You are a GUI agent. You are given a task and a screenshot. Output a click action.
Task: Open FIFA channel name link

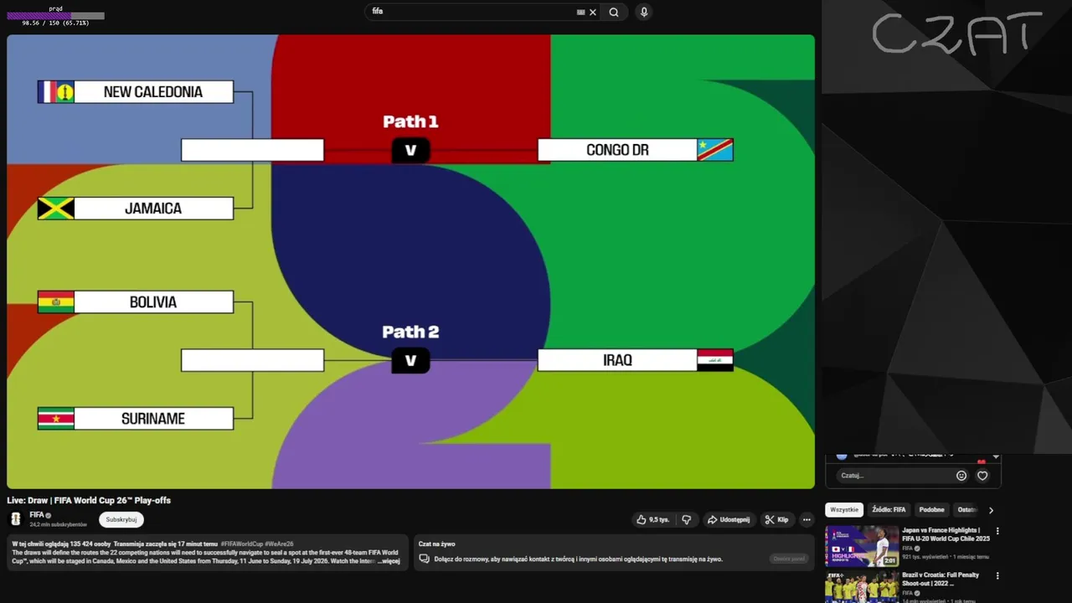[37, 515]
